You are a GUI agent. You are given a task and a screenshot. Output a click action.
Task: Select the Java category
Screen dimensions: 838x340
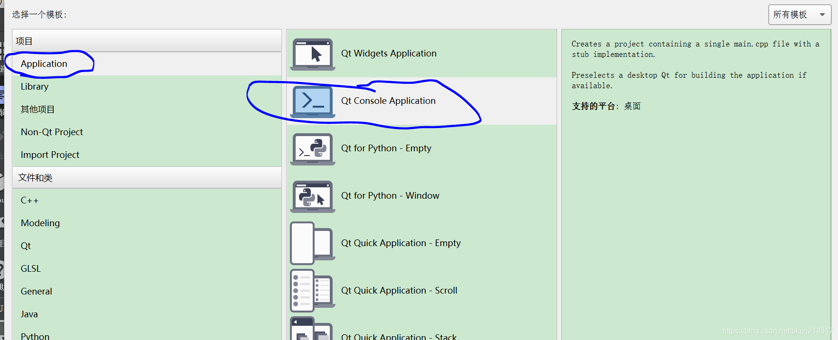[147, 314]
